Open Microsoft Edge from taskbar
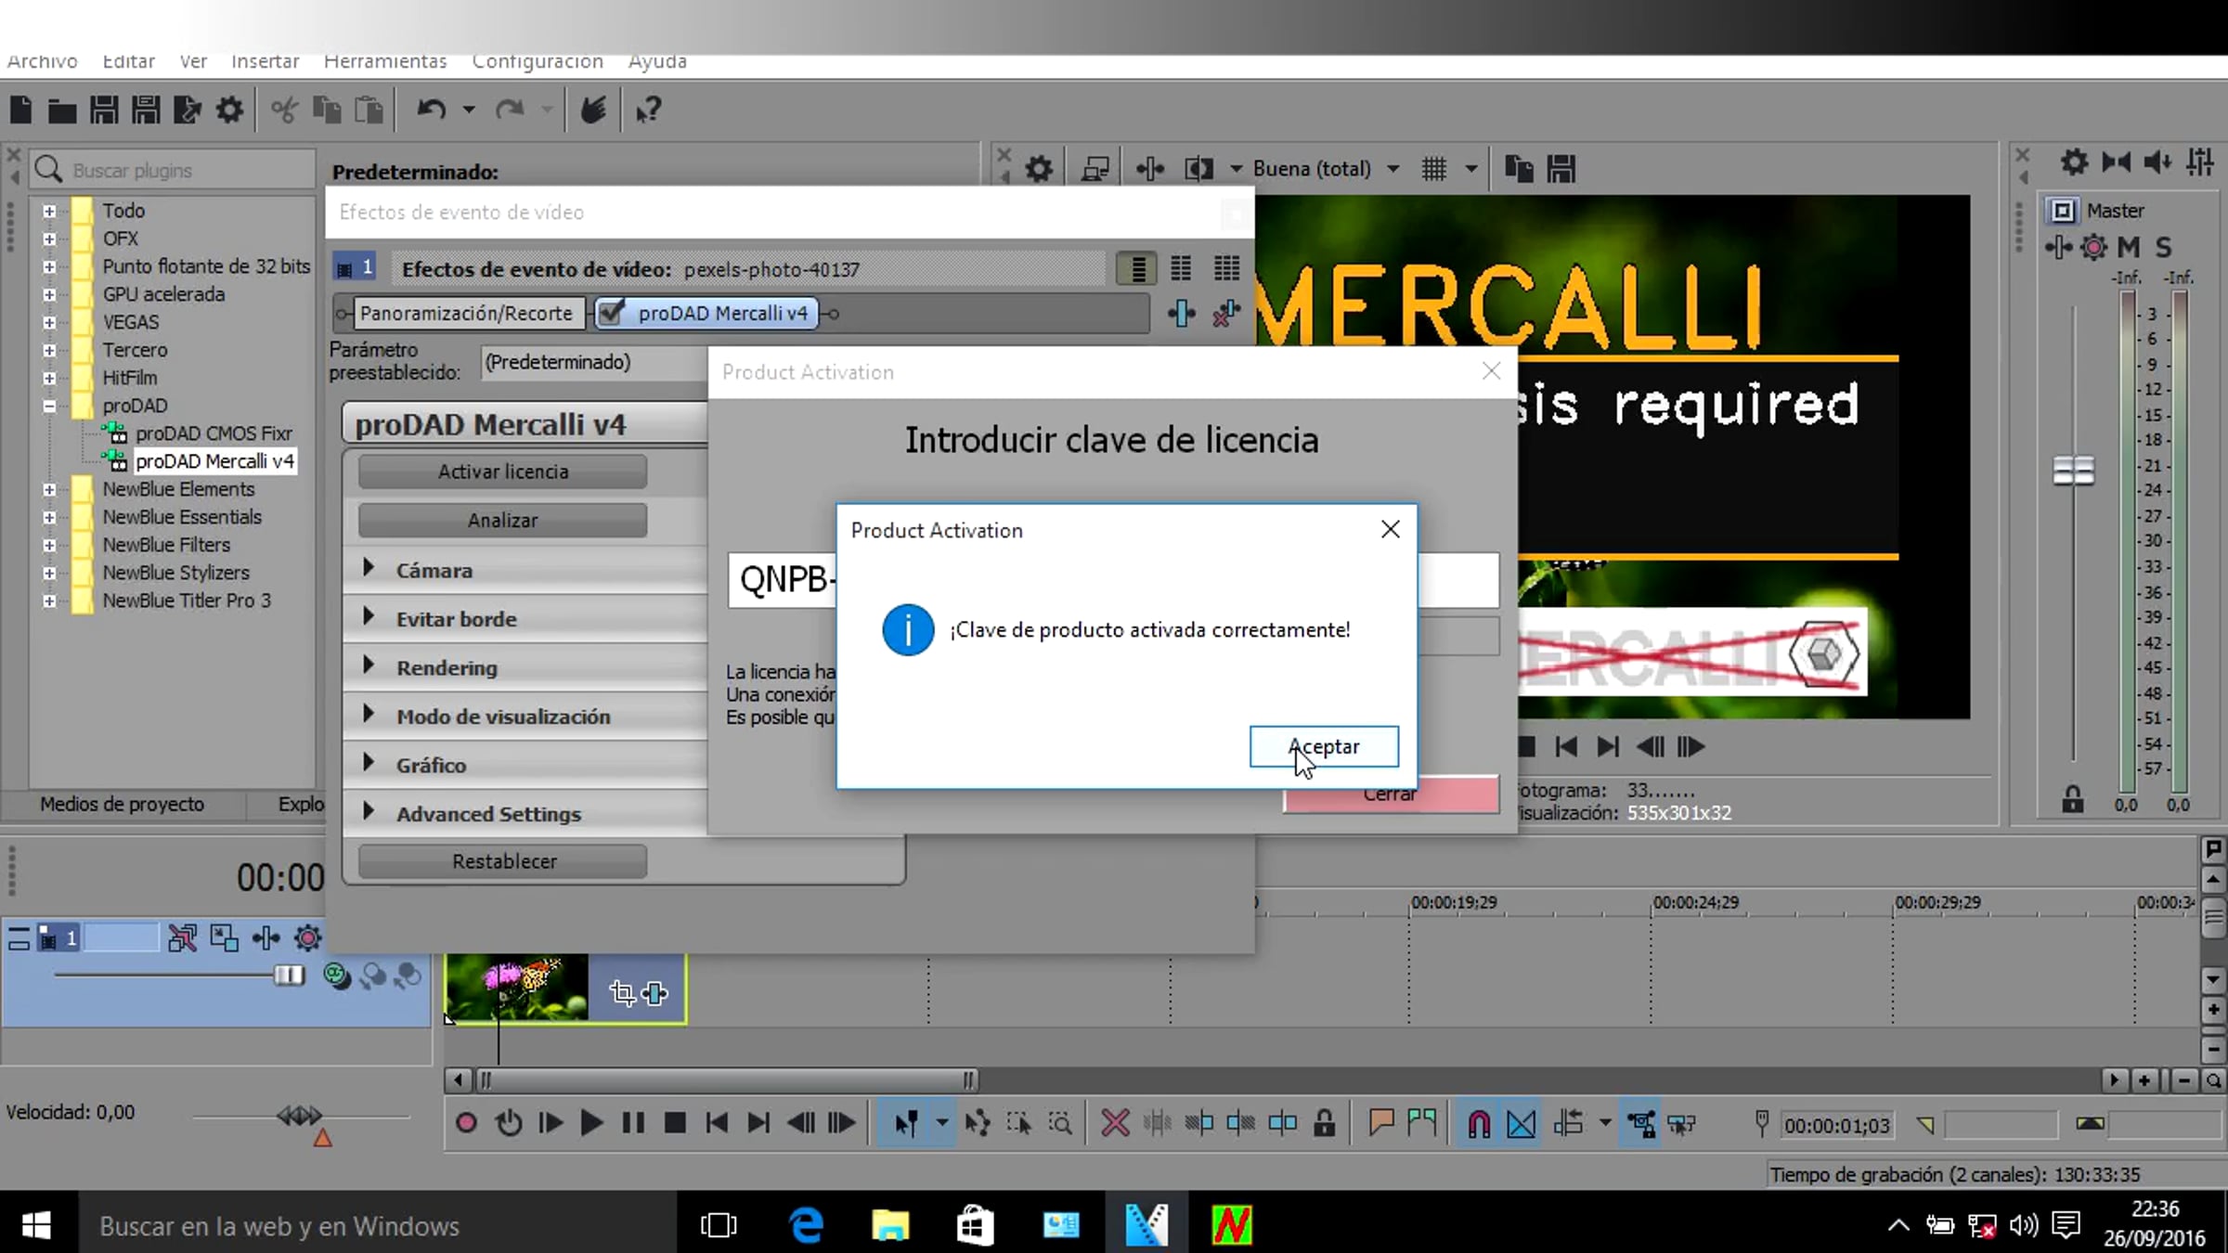 click(806, 1225)
